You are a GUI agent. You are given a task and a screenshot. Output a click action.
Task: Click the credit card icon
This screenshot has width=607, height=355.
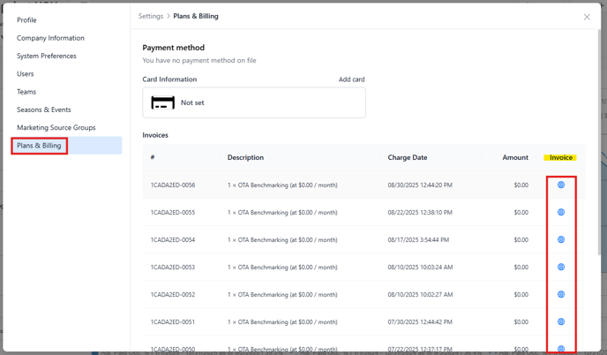coord(162,102)
